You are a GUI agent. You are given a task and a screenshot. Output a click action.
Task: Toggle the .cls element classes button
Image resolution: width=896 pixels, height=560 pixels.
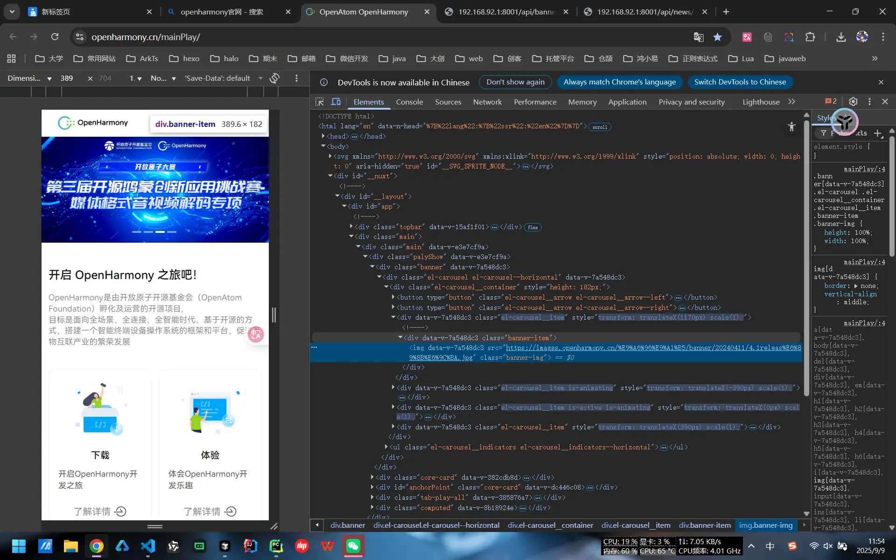861,133
